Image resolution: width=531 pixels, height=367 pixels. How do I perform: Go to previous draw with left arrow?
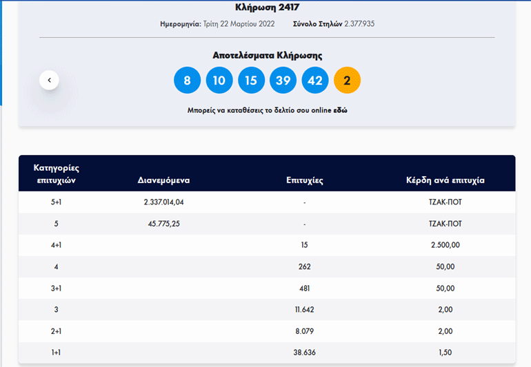[49, 81]
